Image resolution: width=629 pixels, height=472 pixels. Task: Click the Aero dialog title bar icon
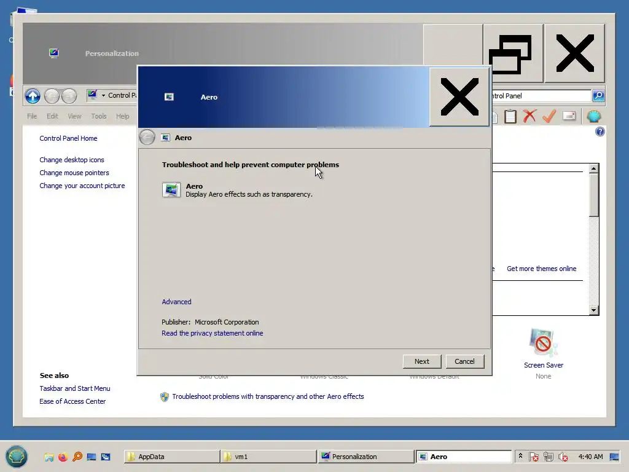pos(169,96)
